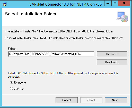Click the 'Just me' label text
The height and width of the screenshot is (108, 132).
(19, 89)
